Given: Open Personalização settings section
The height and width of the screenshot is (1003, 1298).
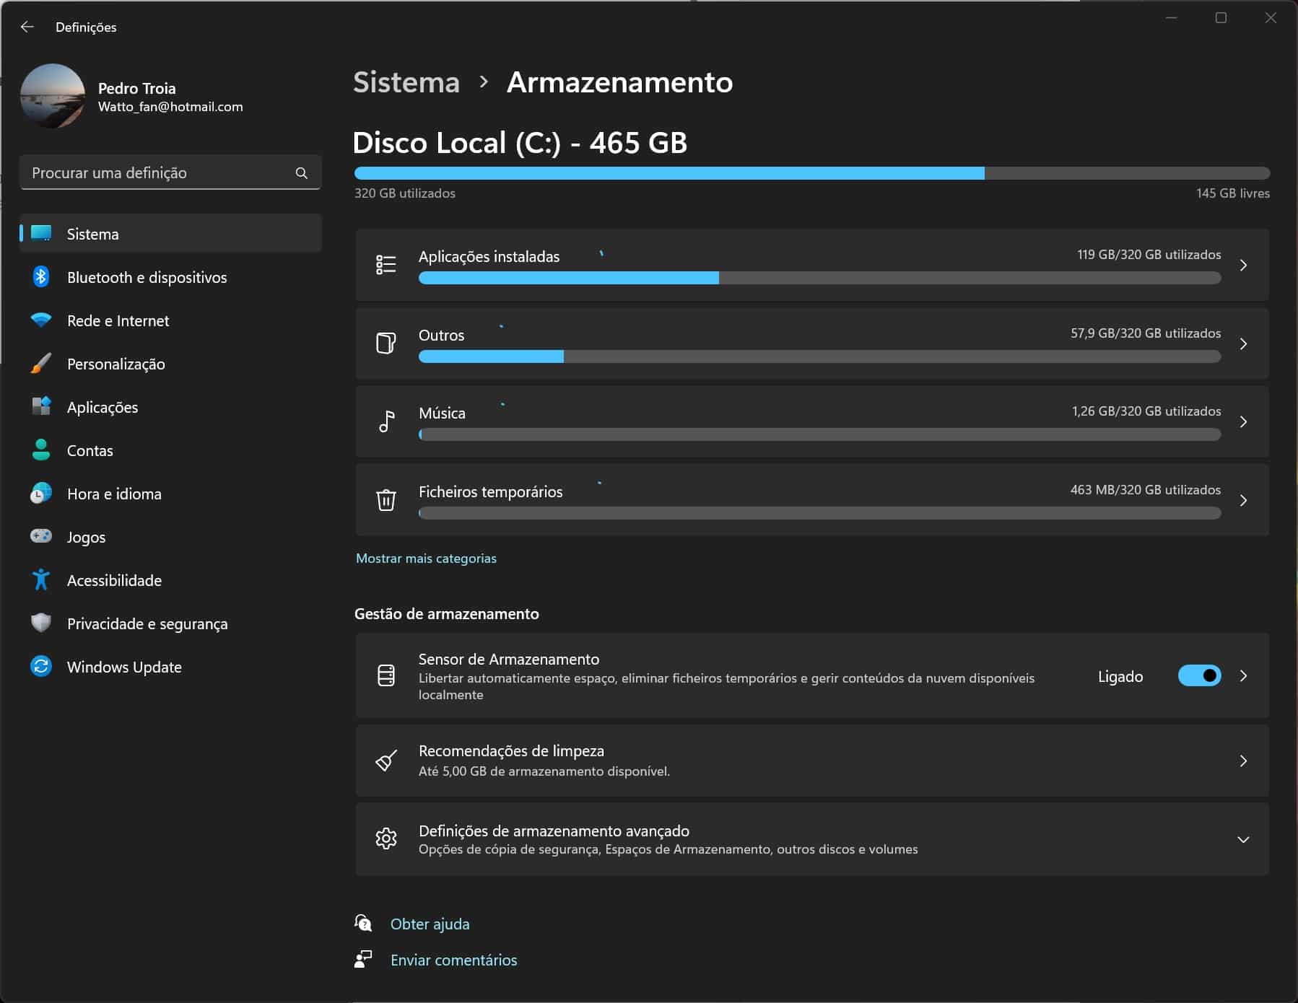Looking at the screenshot, I should 116,364.
